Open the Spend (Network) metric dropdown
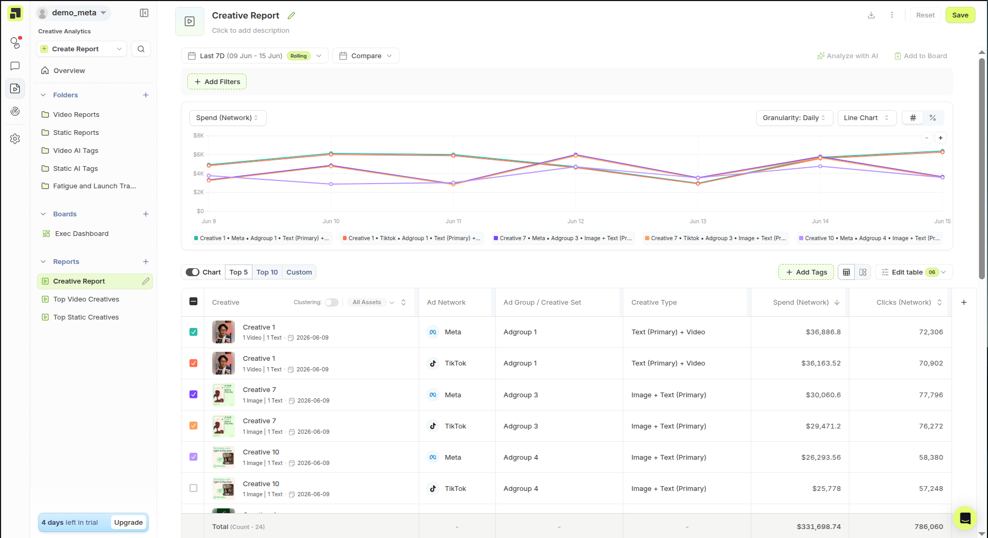Viewport: 988px width, 538px height. tap(228, 117)
